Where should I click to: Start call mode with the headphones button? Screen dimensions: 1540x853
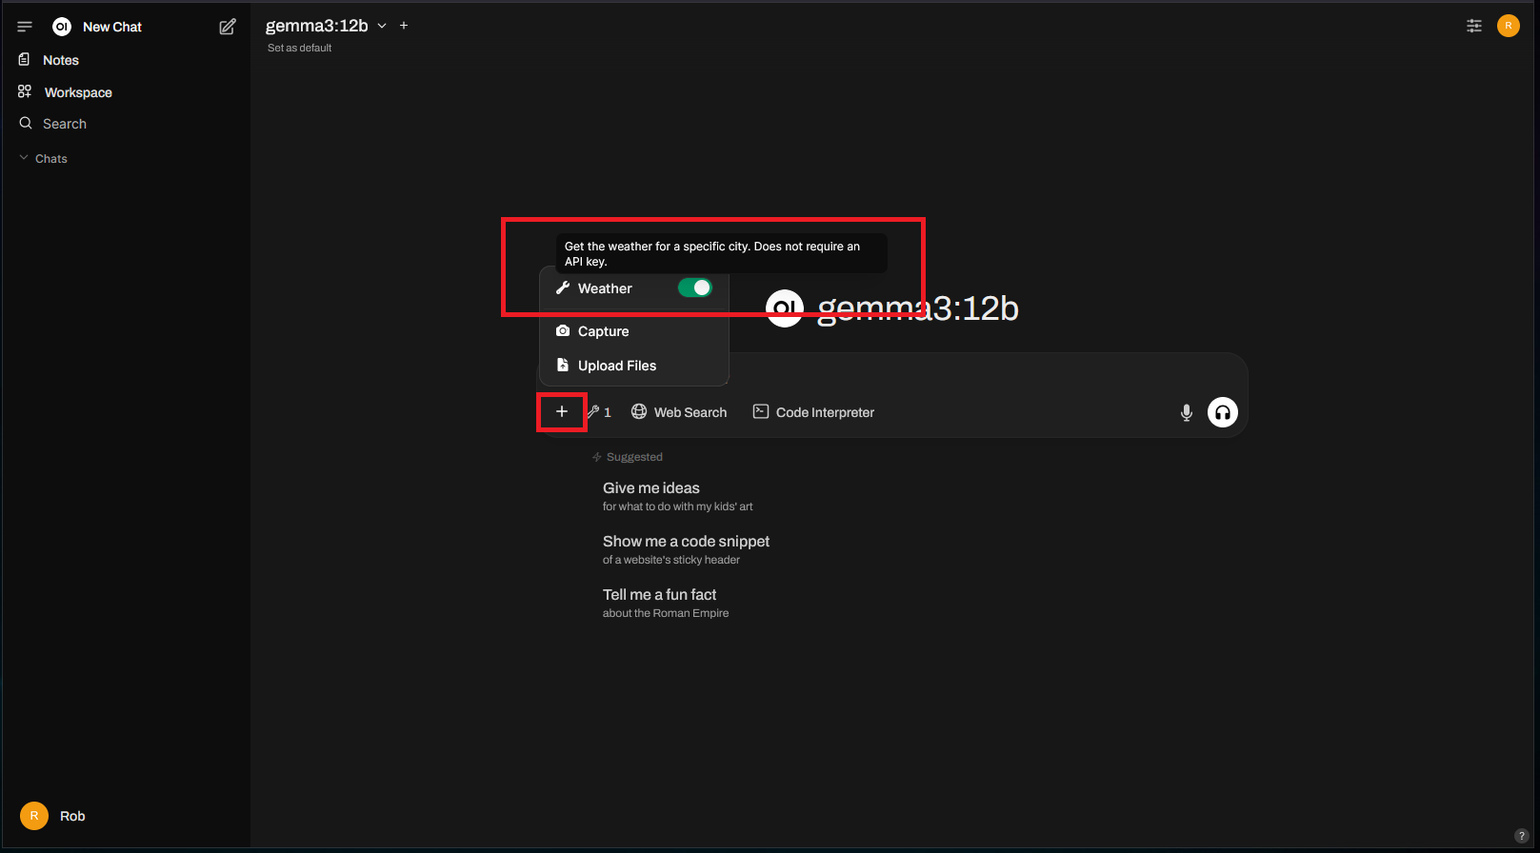coord(1223,412)
